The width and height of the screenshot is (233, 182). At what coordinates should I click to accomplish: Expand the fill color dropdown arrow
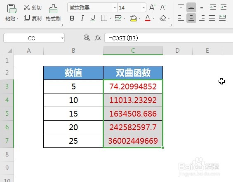point(139,19)
